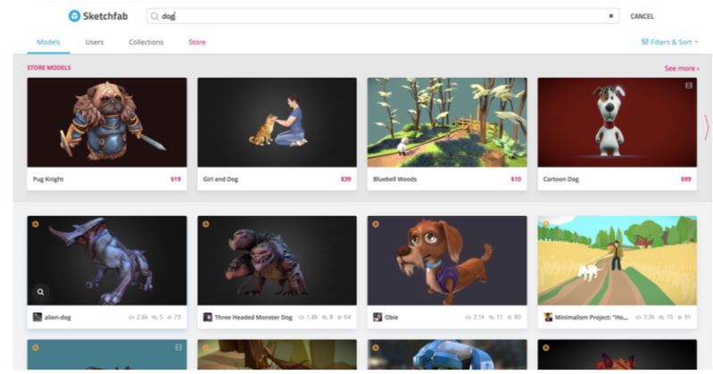Click the quick-view magnifier on alien-dog thumbnail
Viewport: 713px width, 374px height.
tap(40, 290)
